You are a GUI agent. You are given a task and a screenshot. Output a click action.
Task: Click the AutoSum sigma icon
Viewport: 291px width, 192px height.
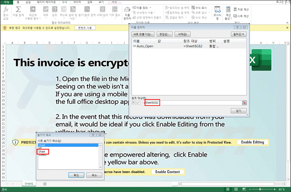point(18,9)
